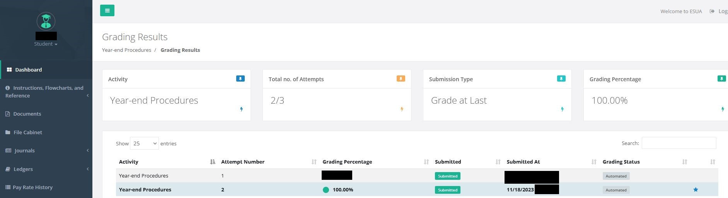This screenshot has height=198, width=728.
Task: Expand the Ledgers sidebar menu
Action: click(23, 169)
